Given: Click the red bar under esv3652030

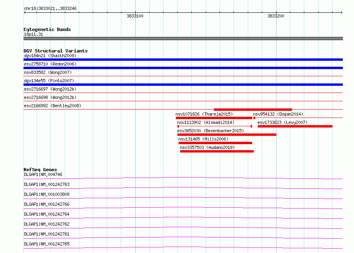Looking at the screenshot, I should coord(227,135).
